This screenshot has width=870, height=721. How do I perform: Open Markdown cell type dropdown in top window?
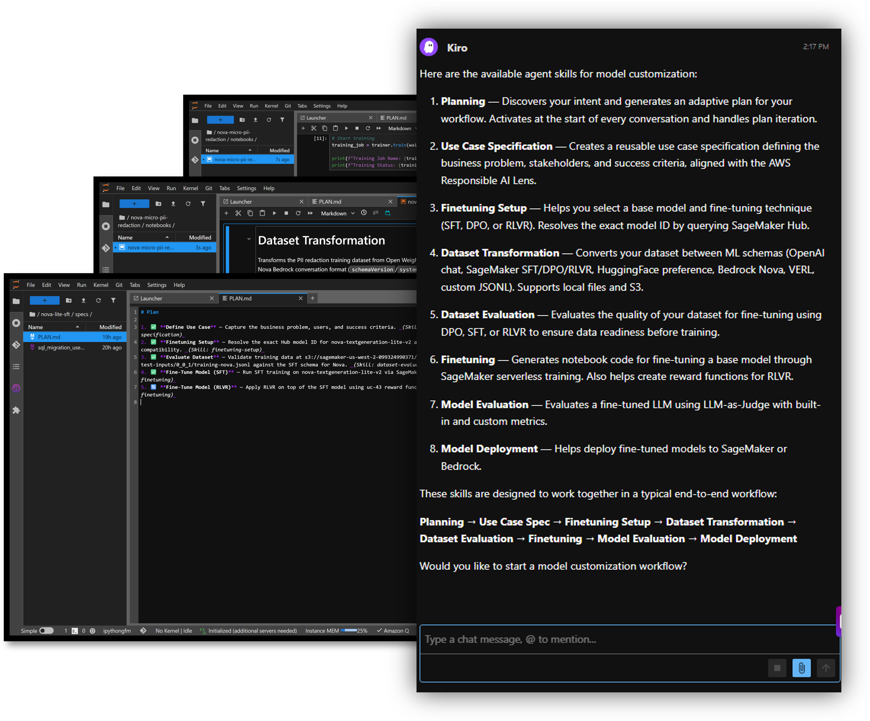click(402, 128)
